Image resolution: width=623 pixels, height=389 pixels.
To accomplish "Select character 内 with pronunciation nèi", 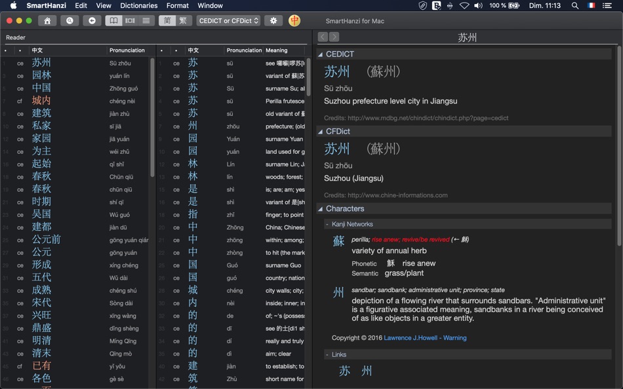I will pyautogui.click(x=193, y=303).
